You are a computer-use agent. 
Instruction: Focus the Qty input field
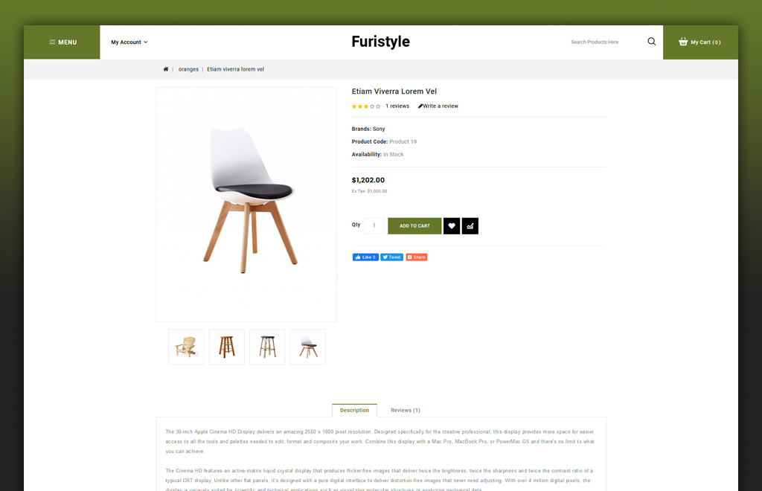tap(374, 225)
